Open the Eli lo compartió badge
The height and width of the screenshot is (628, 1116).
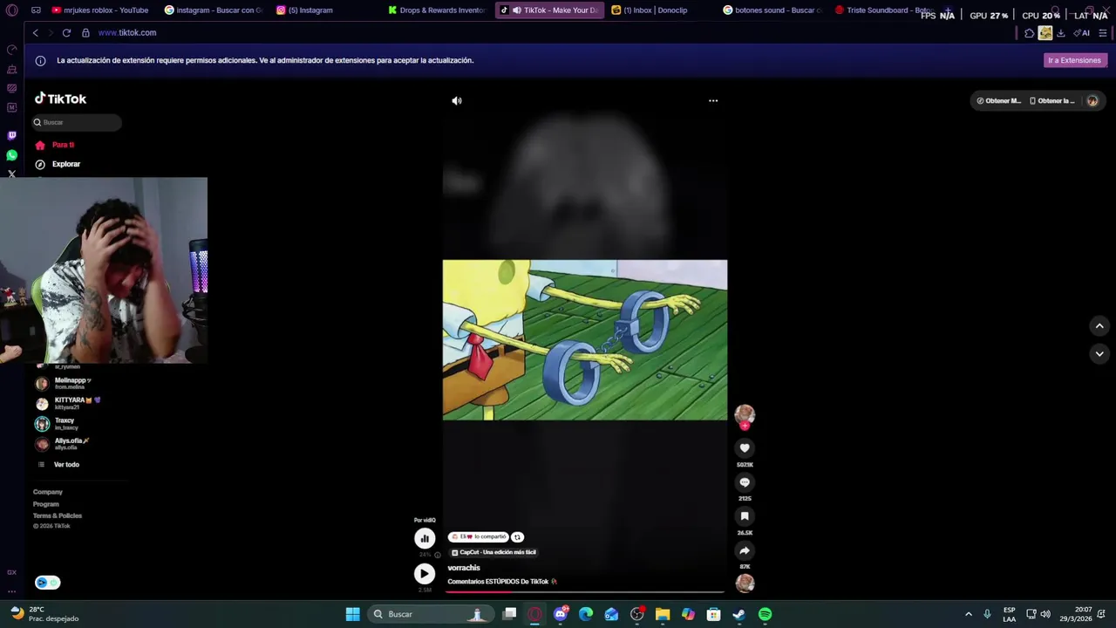pyautogui.click(x=479, y=537)
